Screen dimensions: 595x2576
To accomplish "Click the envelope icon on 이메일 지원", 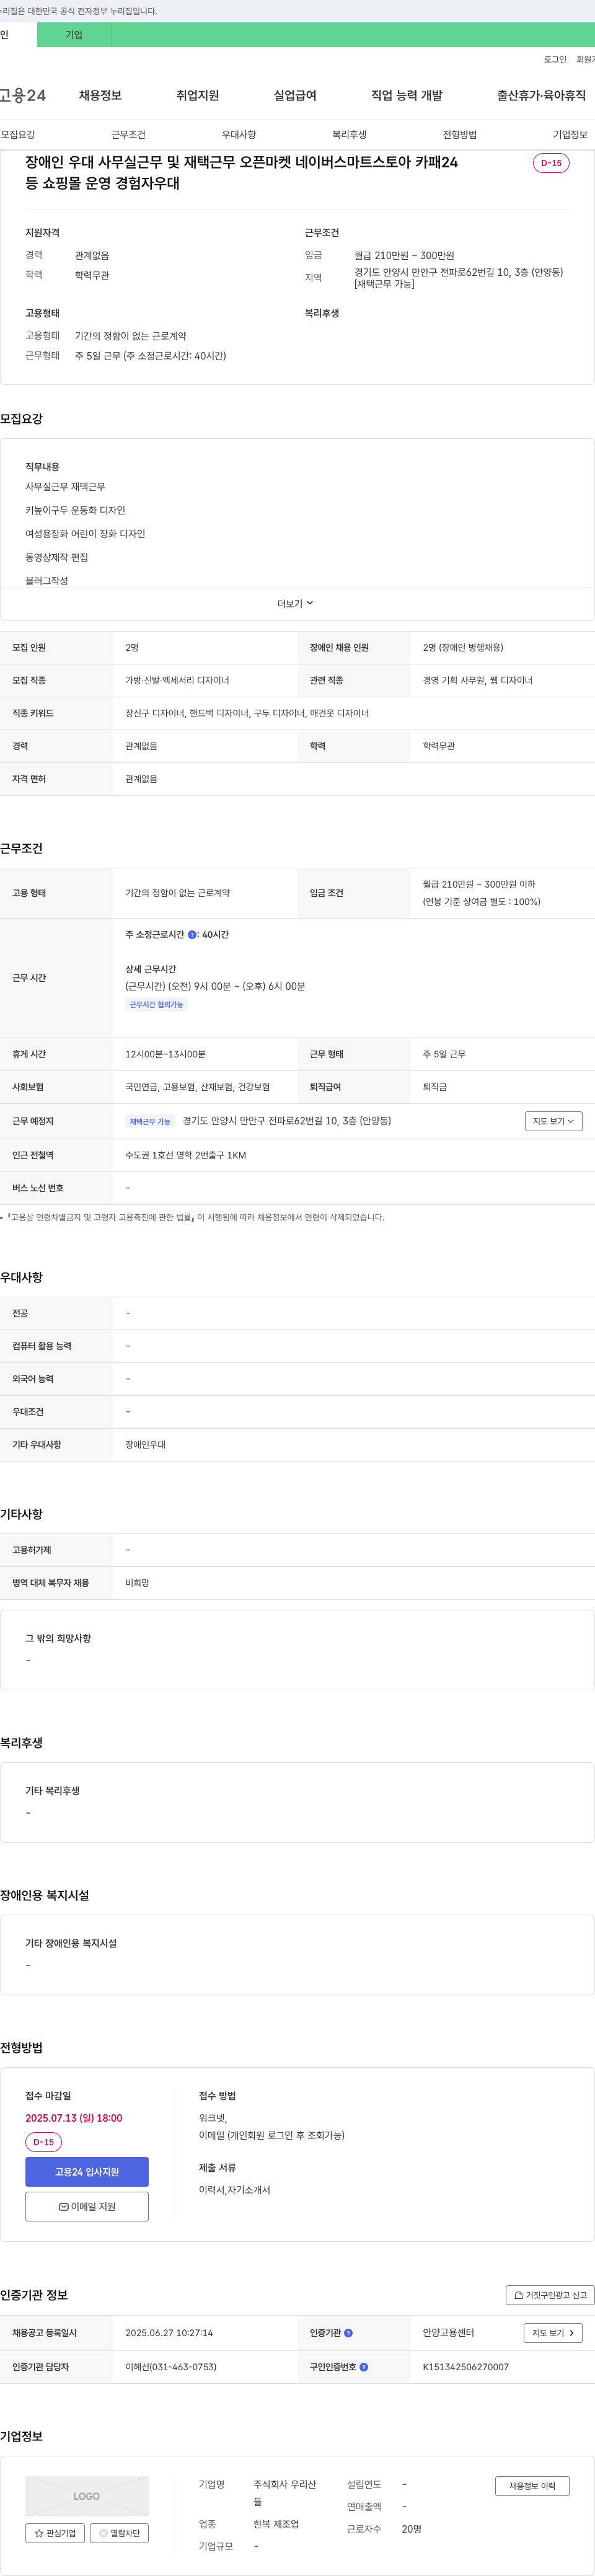I will (63, 2206).
